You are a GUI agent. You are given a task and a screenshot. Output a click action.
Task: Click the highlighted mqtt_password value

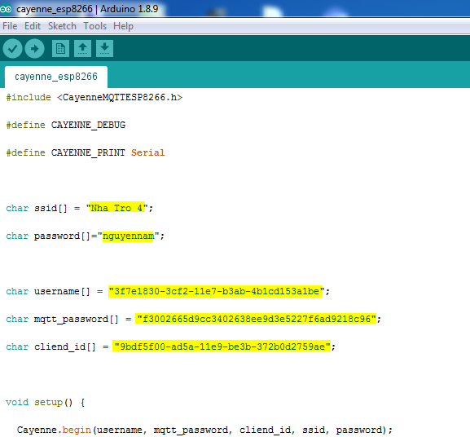pos(256,319)
